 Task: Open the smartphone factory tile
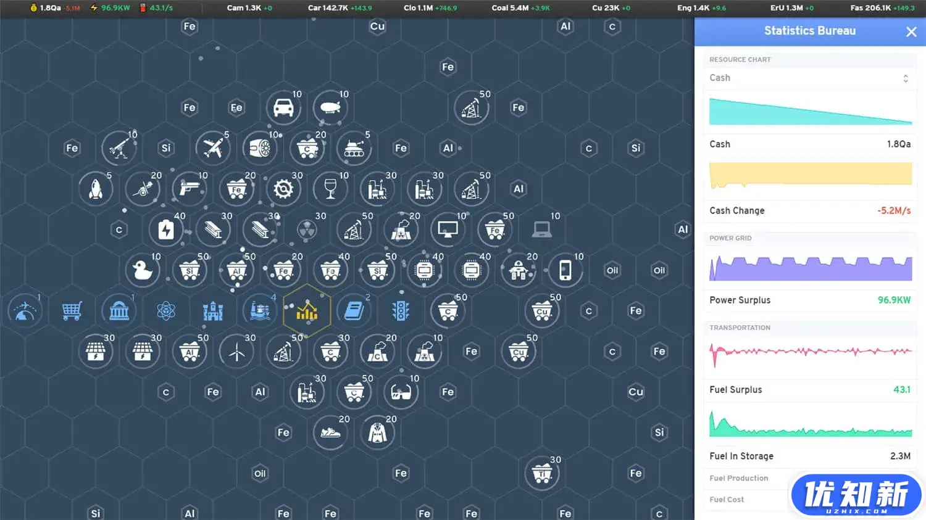coord(565,270)
